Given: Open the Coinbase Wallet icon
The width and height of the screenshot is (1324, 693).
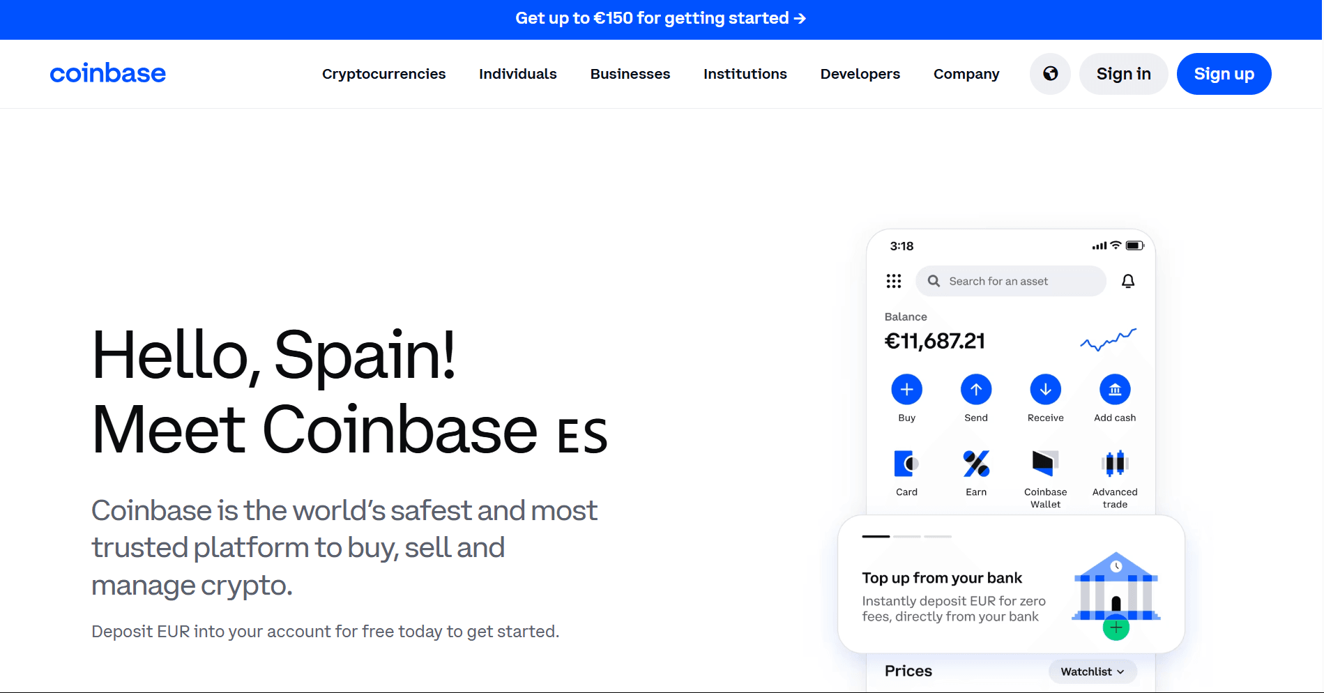Looking at the screenshot, I should click(1045, 464).
